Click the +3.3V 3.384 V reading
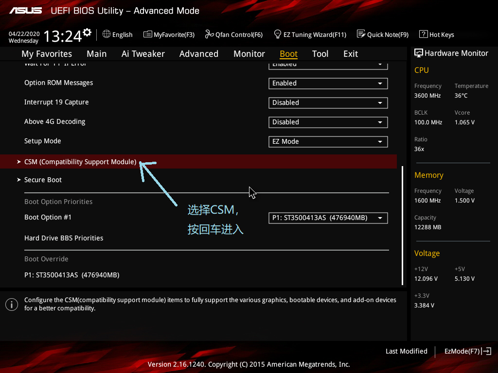 pos(424,305)
